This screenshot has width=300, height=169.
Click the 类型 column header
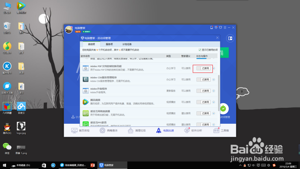(x=168, y=56)
